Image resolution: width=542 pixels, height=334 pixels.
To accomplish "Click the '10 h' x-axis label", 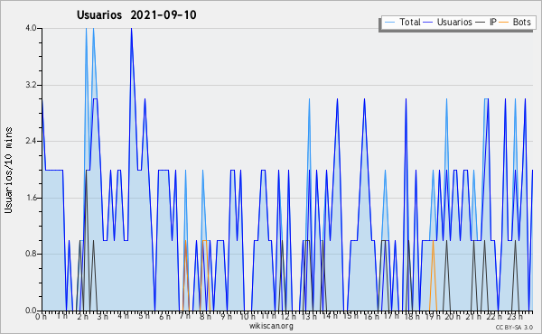I will pyautogui.click(x=248, y=316).
